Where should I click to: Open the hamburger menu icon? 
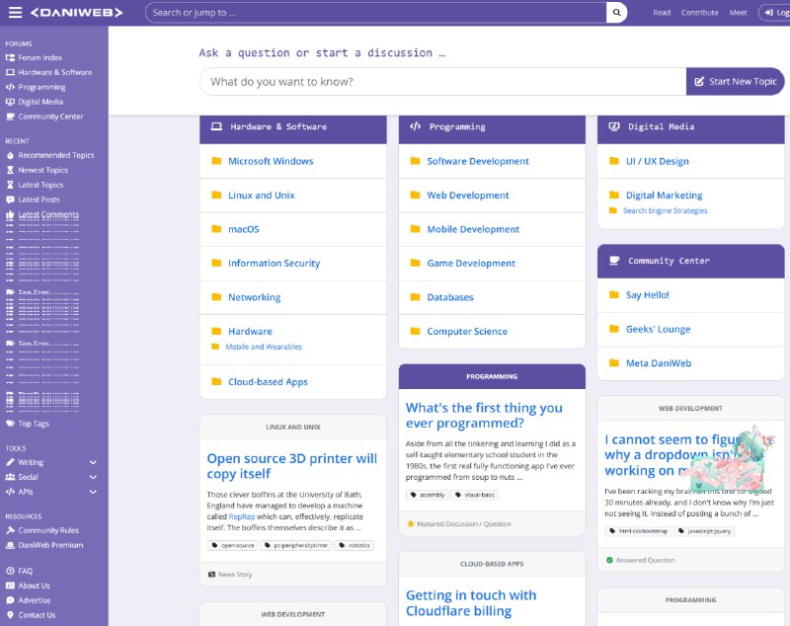click(x=15, y=13)
